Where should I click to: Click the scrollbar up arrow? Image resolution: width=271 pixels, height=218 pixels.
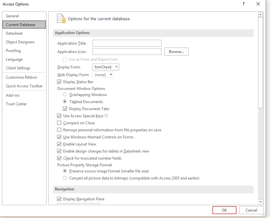click(x=260, y=15)
